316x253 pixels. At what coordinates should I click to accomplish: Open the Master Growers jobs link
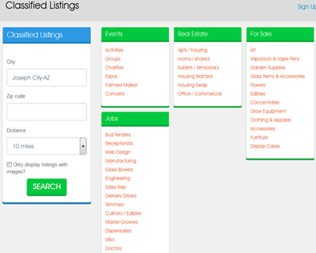(x=121, y=222)
